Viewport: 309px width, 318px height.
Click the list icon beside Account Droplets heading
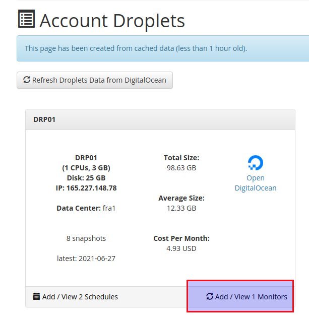[x=26, y=19]
